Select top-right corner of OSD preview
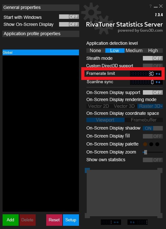 coord(160,170)
